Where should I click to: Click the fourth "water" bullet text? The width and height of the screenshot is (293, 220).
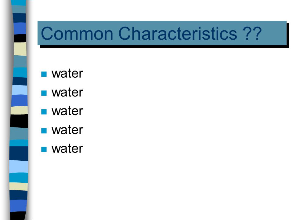(x=67, y=130)
